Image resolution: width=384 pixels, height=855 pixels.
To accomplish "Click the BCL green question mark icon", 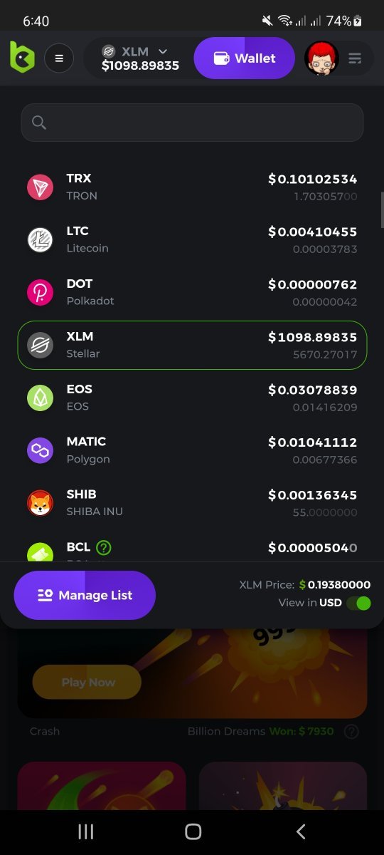I will (x=104, y=547).
